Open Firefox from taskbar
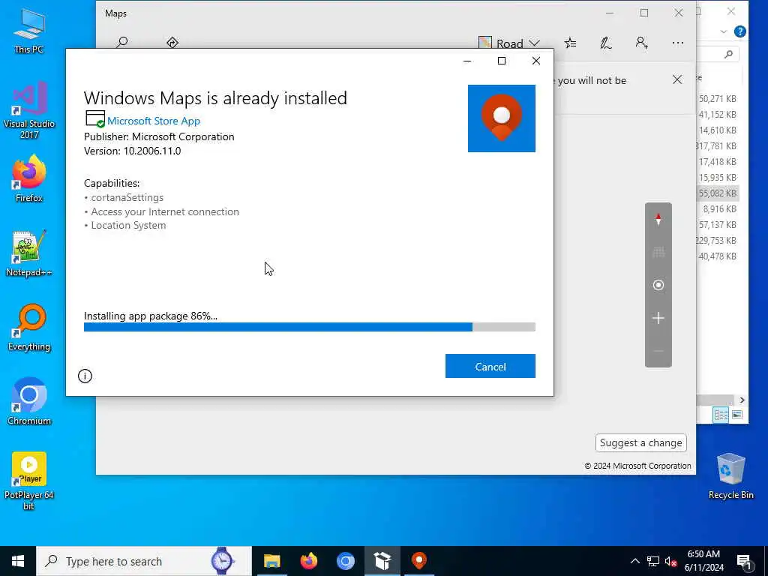The width and height of the screenshot is (768, 576). click(x=308, y=561)
